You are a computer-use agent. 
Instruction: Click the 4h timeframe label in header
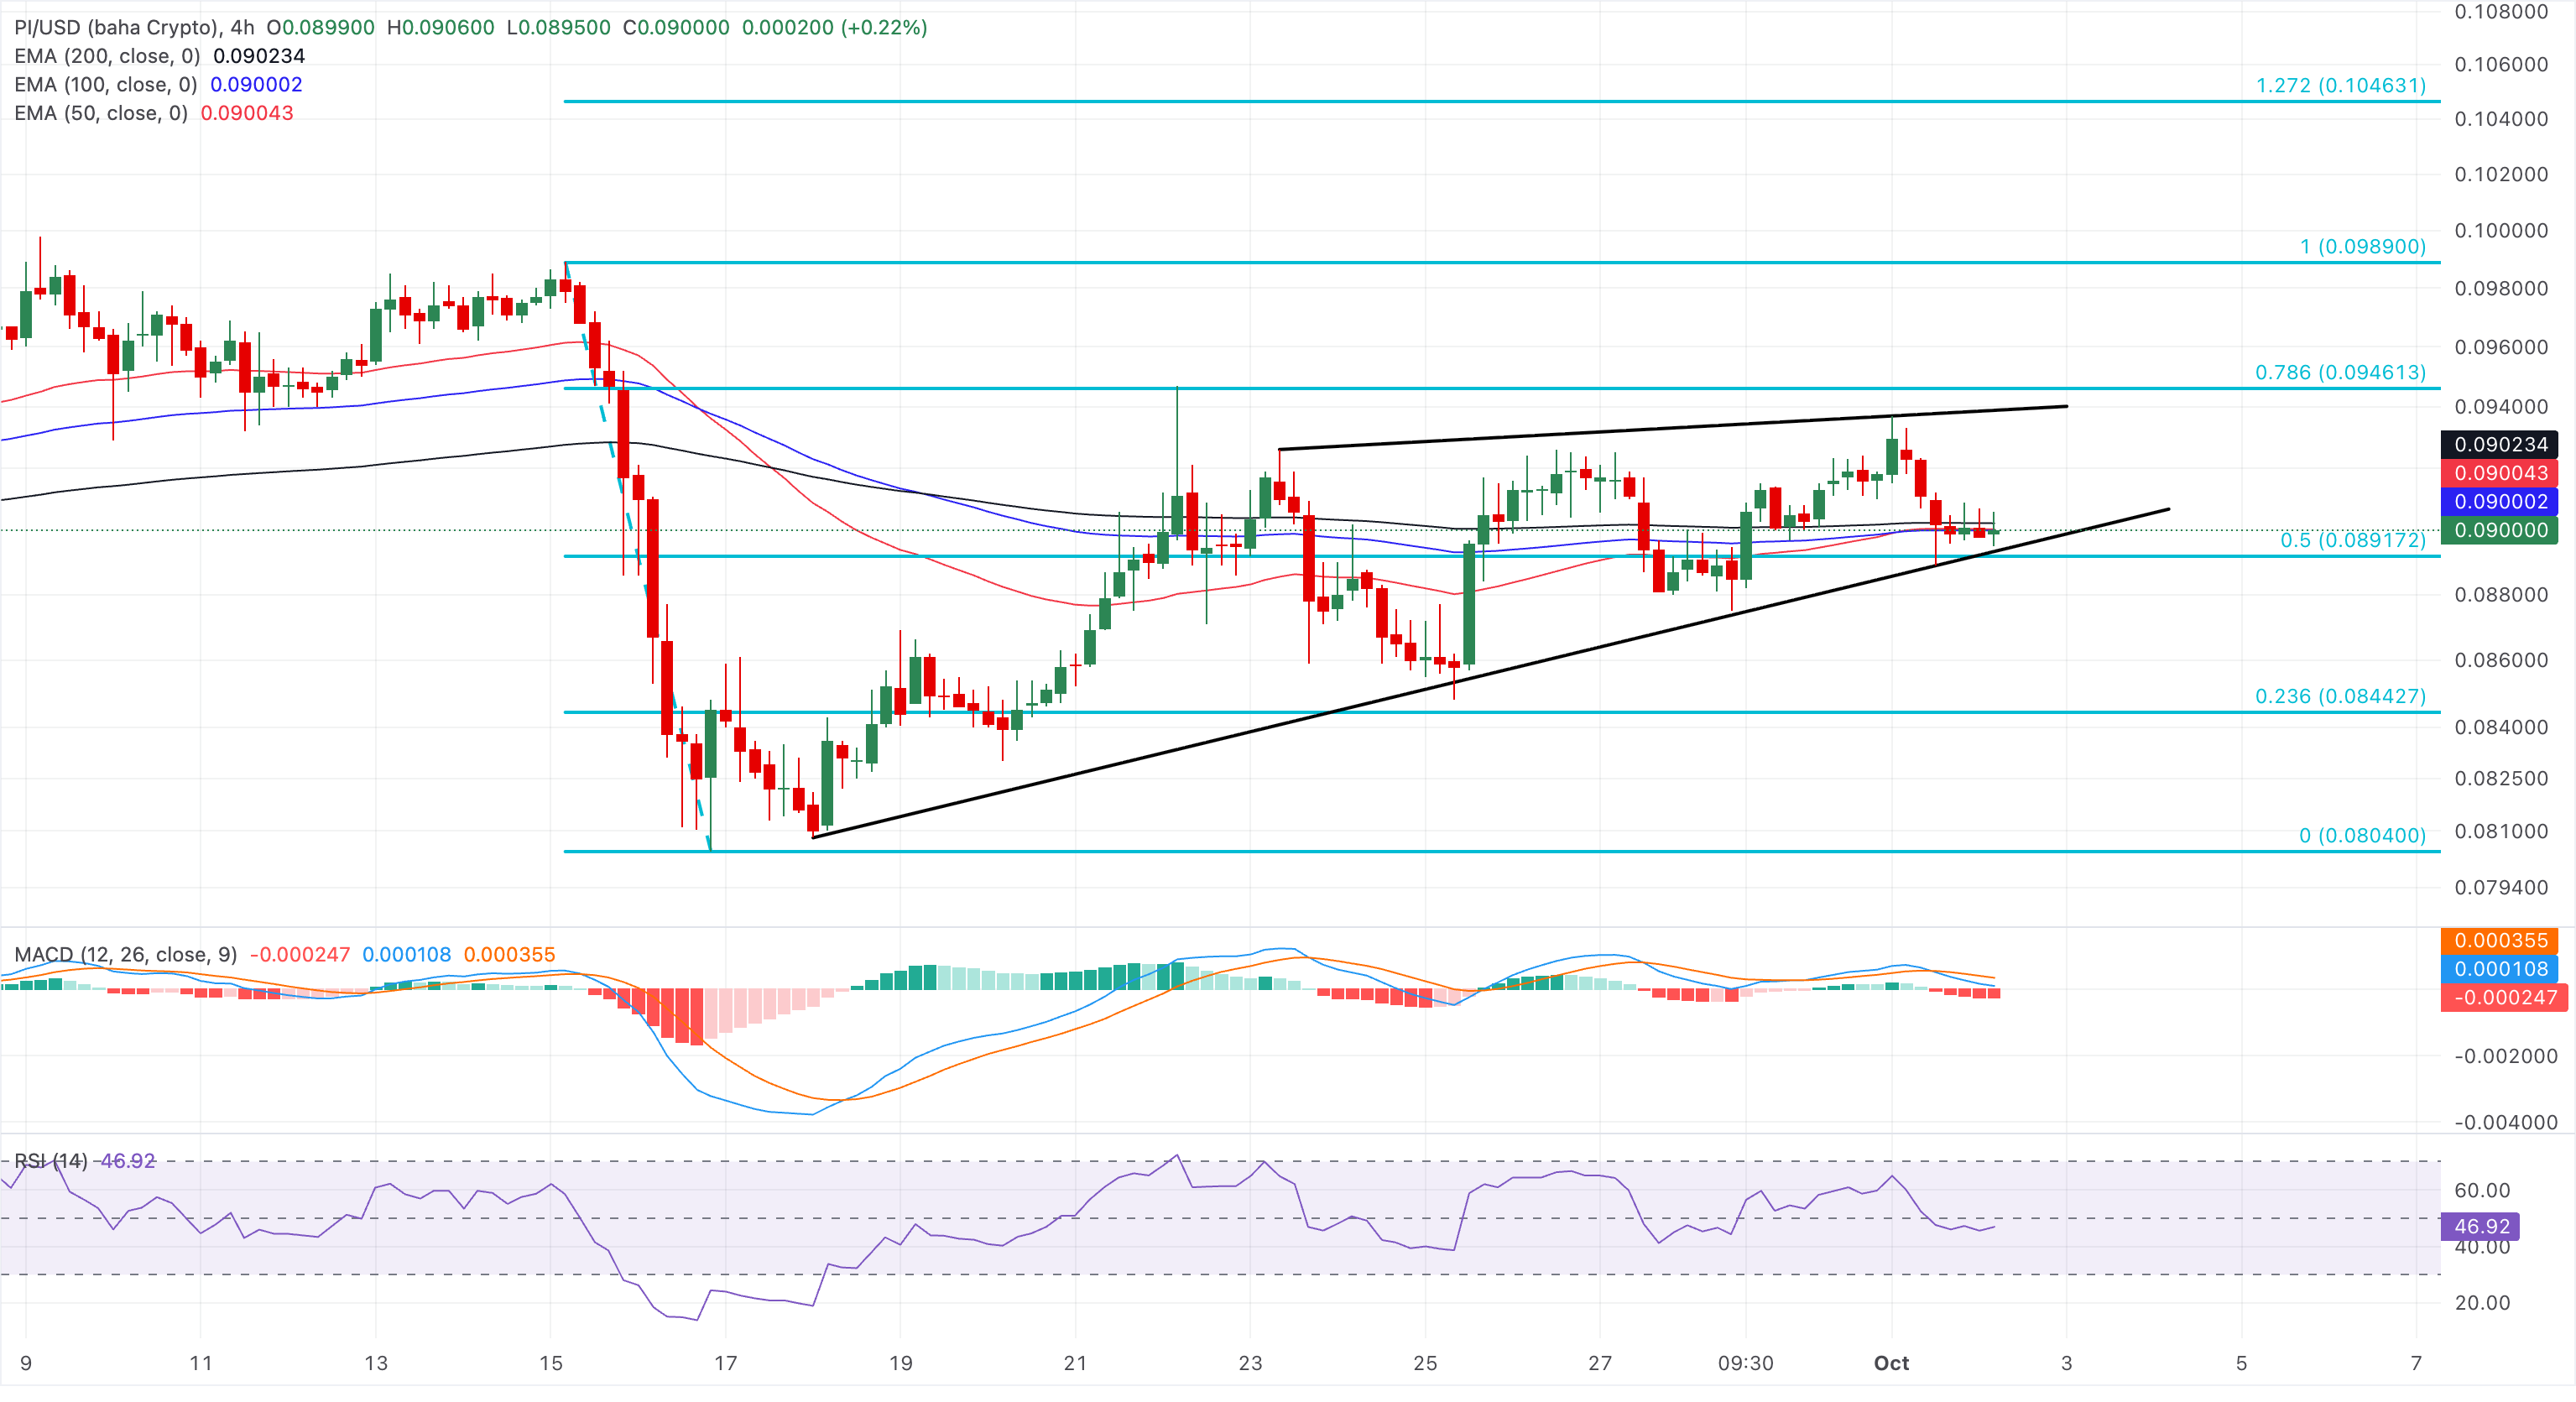coord(241,28)
